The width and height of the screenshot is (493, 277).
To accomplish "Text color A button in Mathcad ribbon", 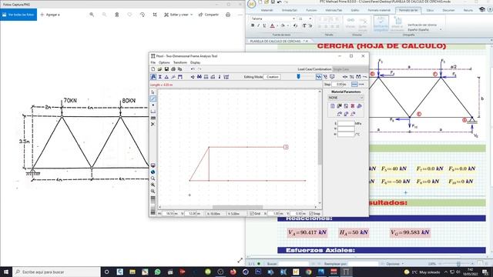I will click(x=272, y=25).
